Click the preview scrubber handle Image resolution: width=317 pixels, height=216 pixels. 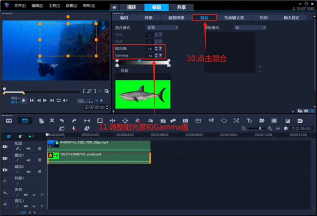[x=4, y=89]
